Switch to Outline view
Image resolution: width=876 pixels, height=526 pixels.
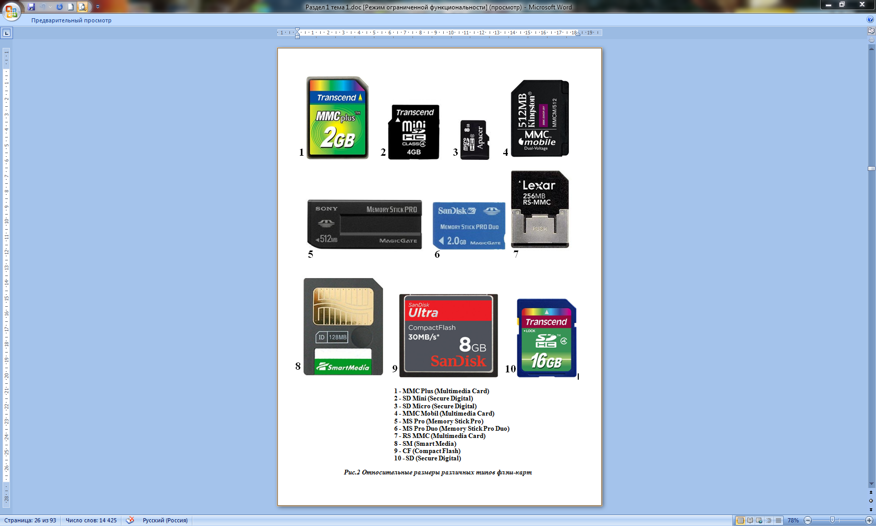tap(769, 520)
